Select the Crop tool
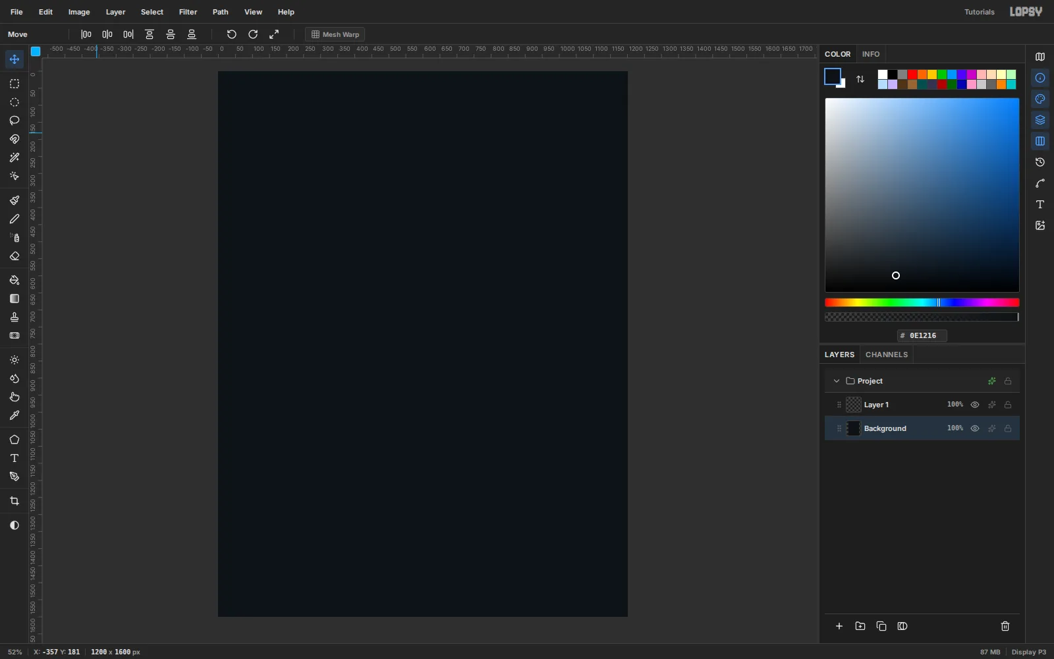The width and height of the screenshot is (1054, 659). tap(14, 501)
